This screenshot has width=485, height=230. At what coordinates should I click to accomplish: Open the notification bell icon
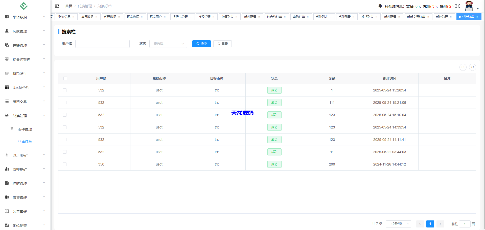coord(380,6)
